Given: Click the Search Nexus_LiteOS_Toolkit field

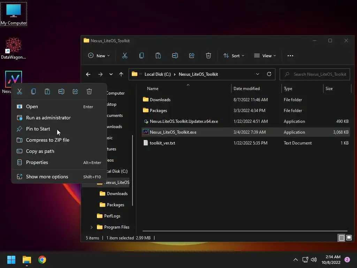Looking at the screenshot, I should coord(315,74).
